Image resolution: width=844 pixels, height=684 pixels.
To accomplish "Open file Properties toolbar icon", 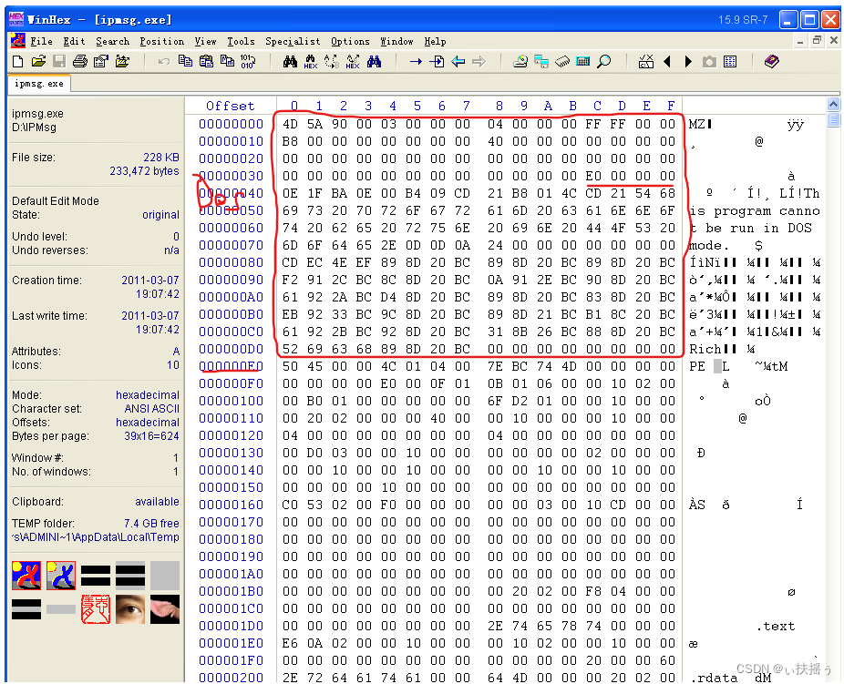I will point(100,61).
